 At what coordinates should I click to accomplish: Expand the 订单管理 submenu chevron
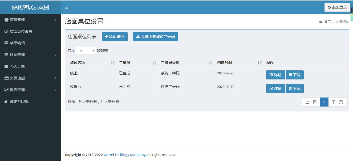[55, 55]
